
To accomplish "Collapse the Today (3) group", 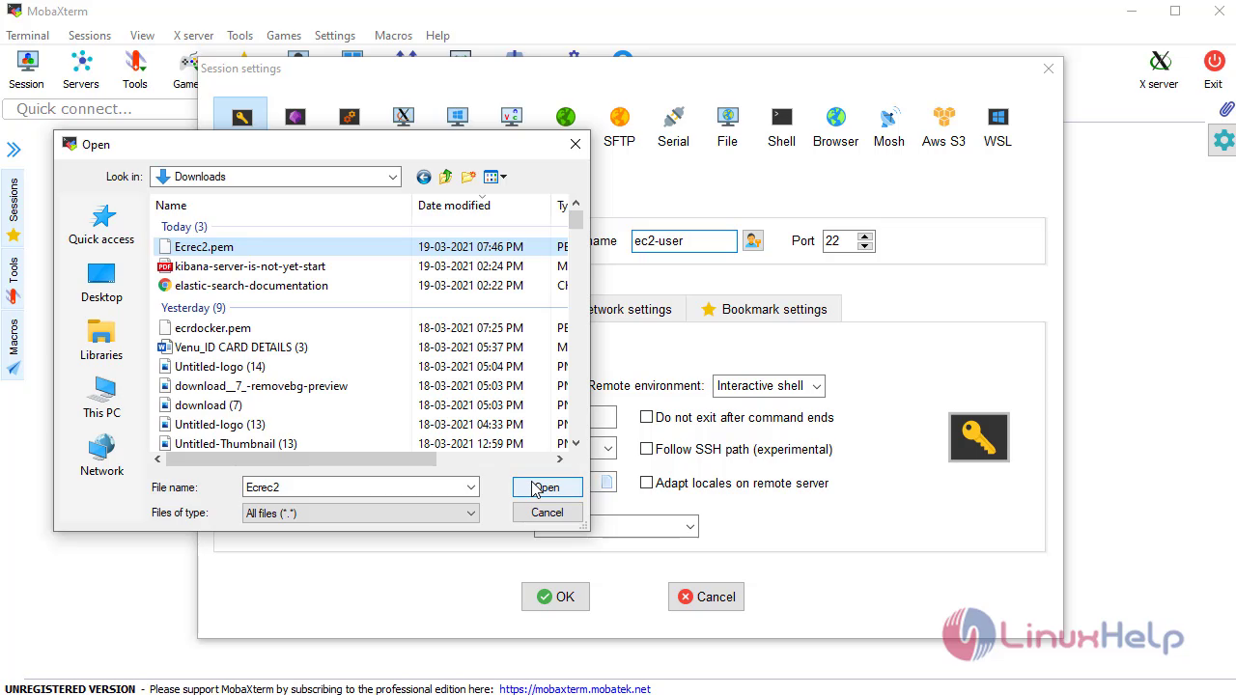I will 183,227.
